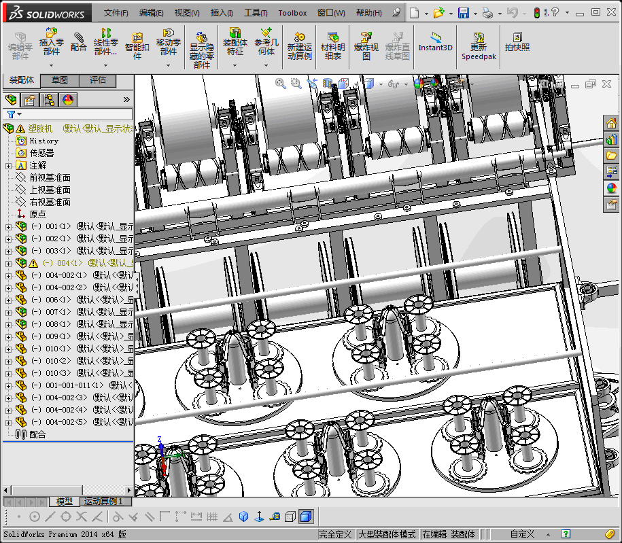Select the Mate (配合) tool
622x543 pixels.
tap(79, 42)
